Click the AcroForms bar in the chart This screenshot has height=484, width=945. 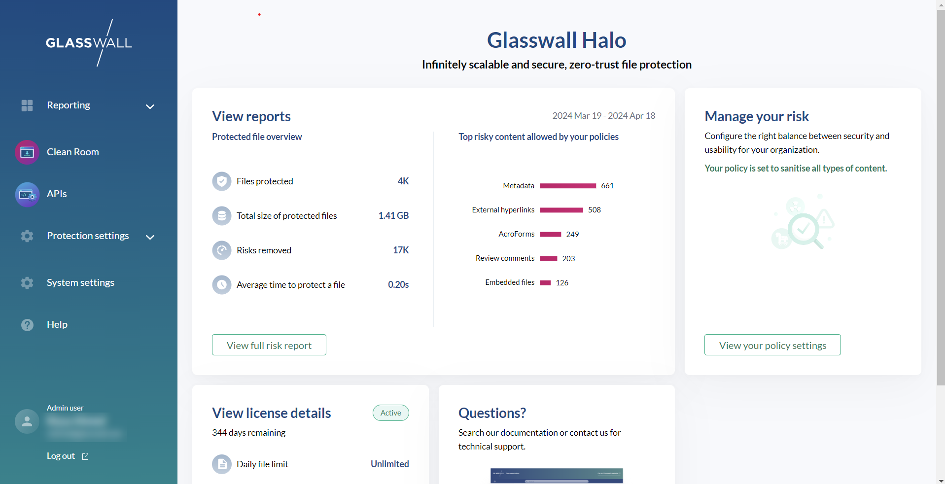pos(551,235)
